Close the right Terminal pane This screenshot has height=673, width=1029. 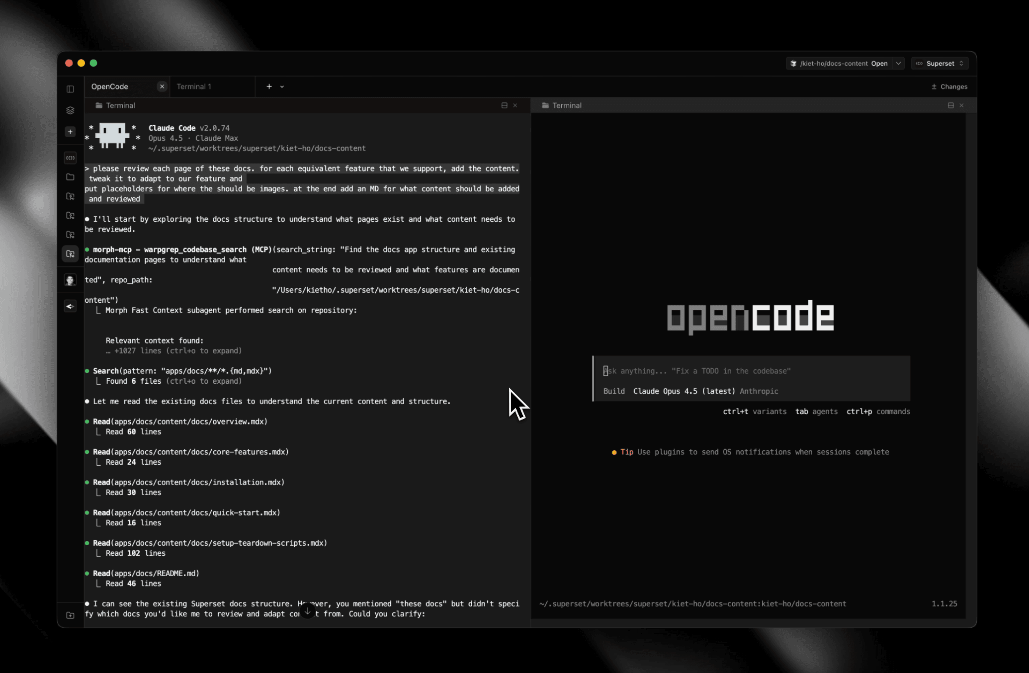pos(961,105)
